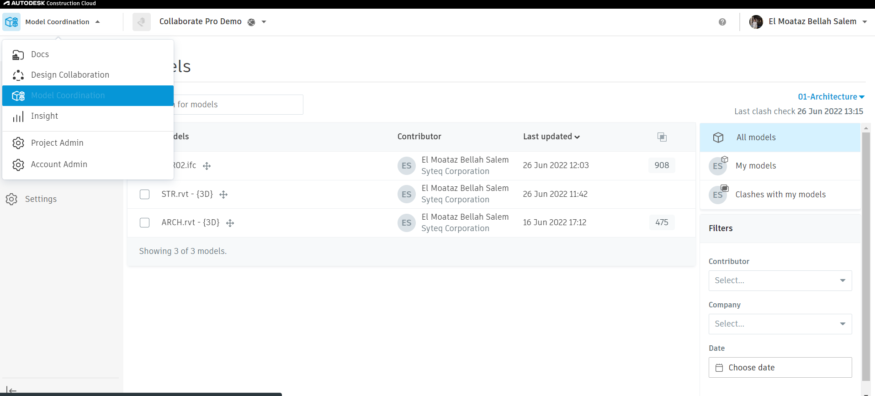This screenshot has height=396, width=875.
Task: Click the calendar icon in Date field
Action: [x=719, y=368]
